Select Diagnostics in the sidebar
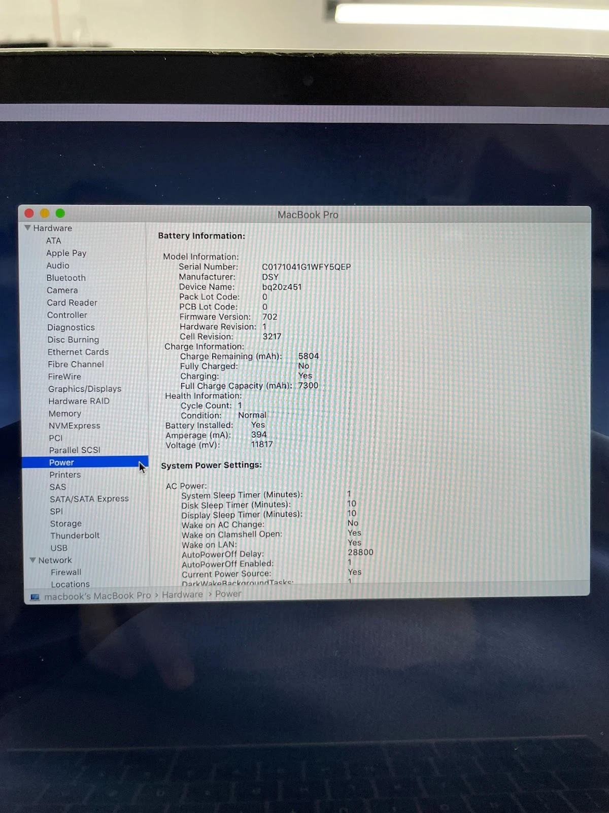This screenshot has height=813, width=609. tap(71, 327)
